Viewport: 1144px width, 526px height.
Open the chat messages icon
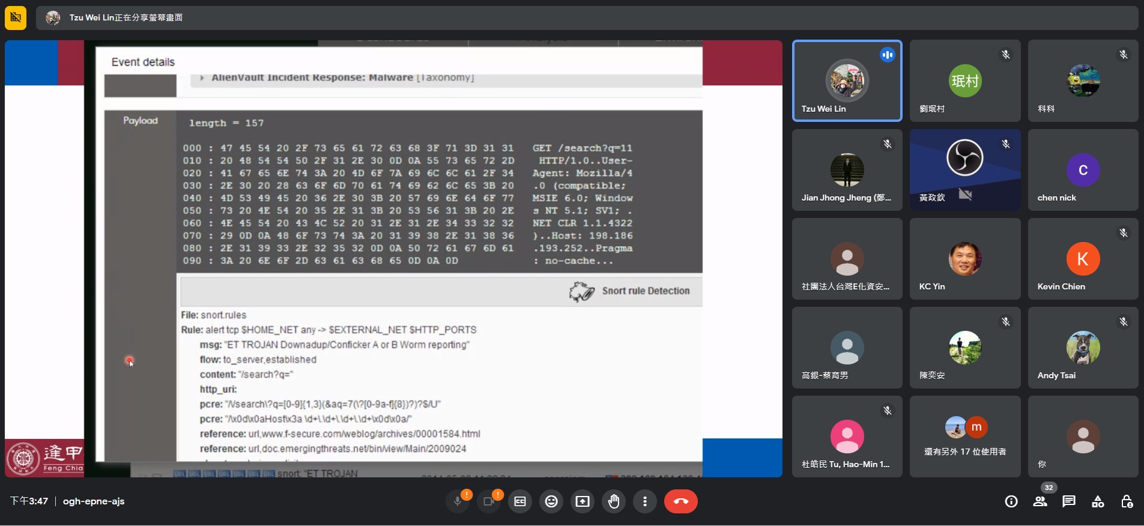[1069, 501]
